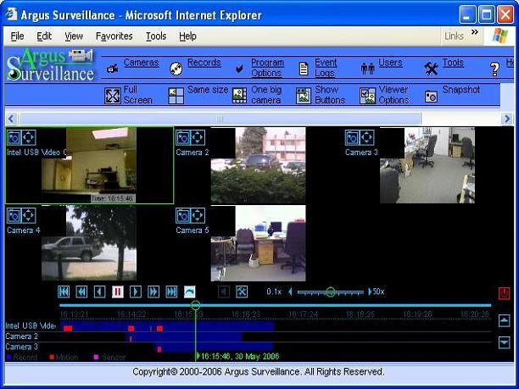The height and width of the screenshot is (389, 519).
Task: Open the View menu
Action: pyautogui.click(x=74, y=36)
